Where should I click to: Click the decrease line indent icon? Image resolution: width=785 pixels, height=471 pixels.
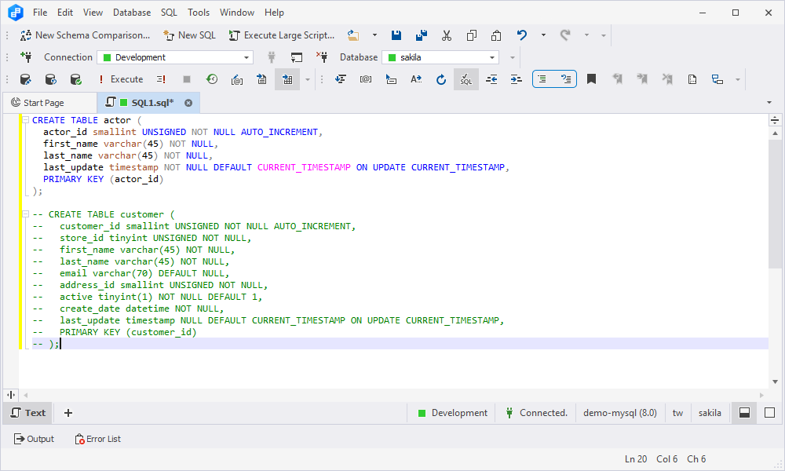(491, 79)
